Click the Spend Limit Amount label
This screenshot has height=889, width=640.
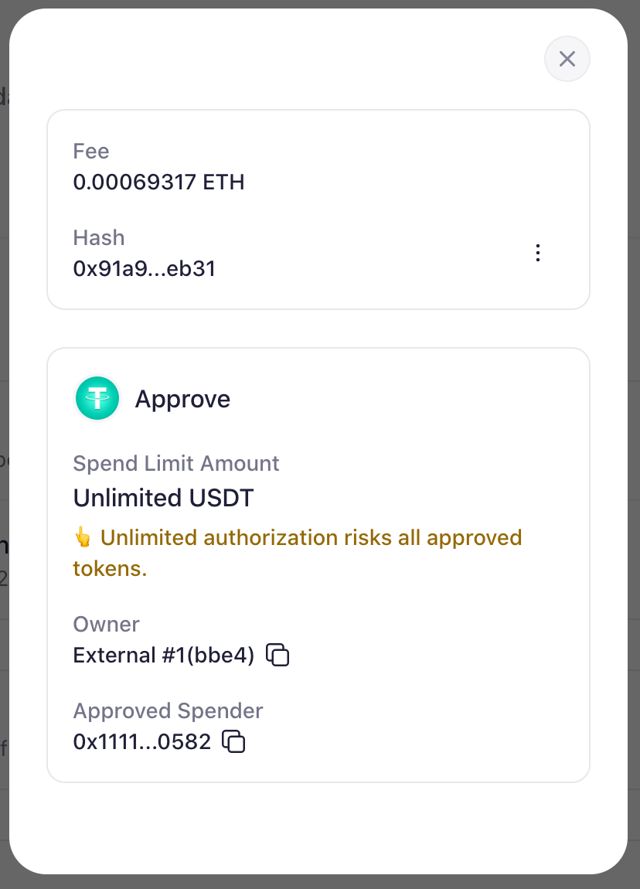point(176,464)
